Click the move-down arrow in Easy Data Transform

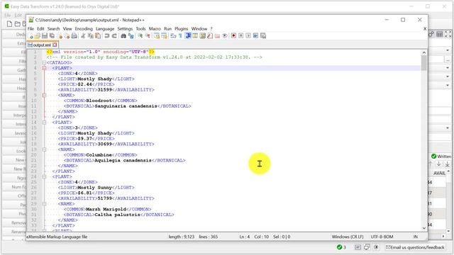point(439,164)
